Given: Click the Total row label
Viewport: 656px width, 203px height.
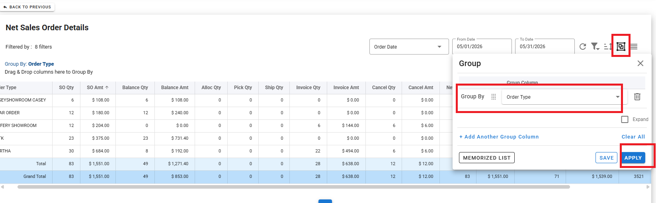Looking at the screenshot, I should [x=41, y=164].
